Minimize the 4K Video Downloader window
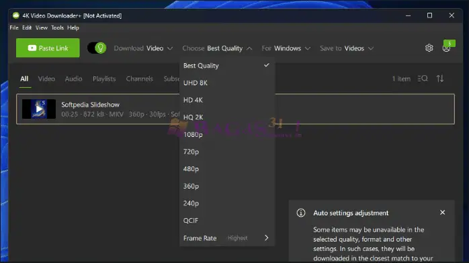Viewport: 469px width, 263px height. tap(408, 15)
